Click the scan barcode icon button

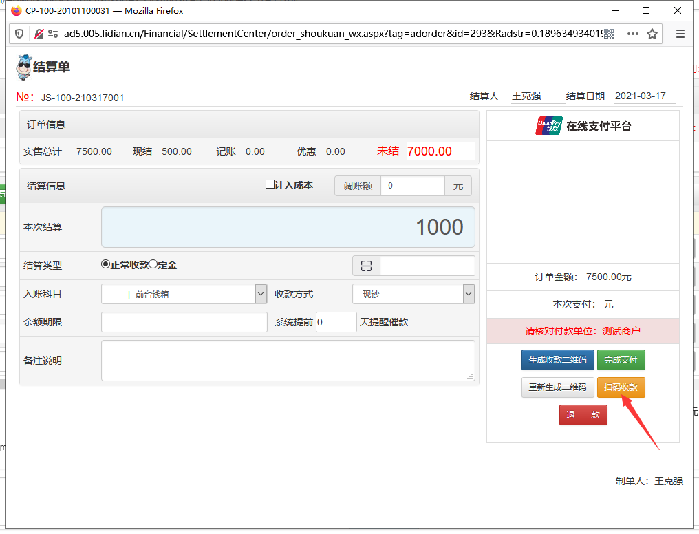pyautogui.click(x=366, y=266)
